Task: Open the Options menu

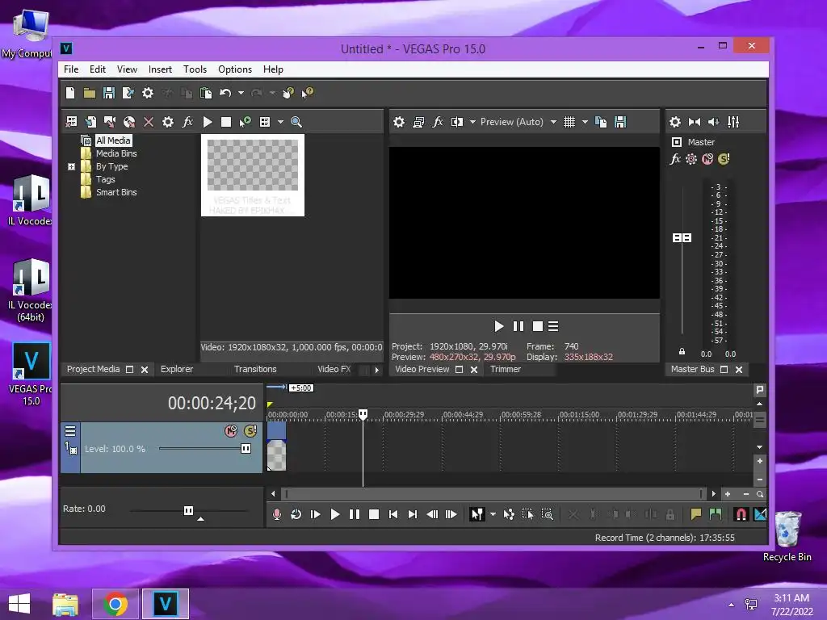Action: tap(235, 69)
